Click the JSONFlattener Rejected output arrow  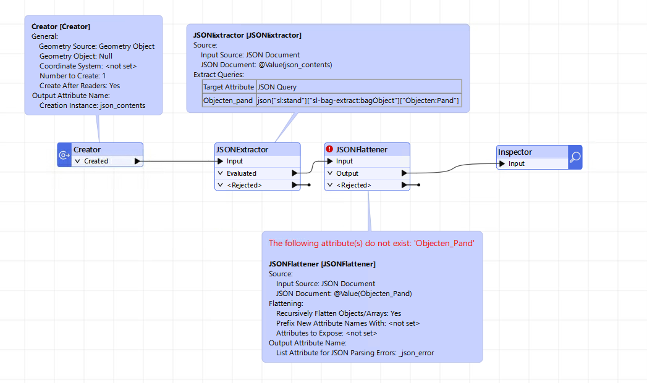coord(404,185)
